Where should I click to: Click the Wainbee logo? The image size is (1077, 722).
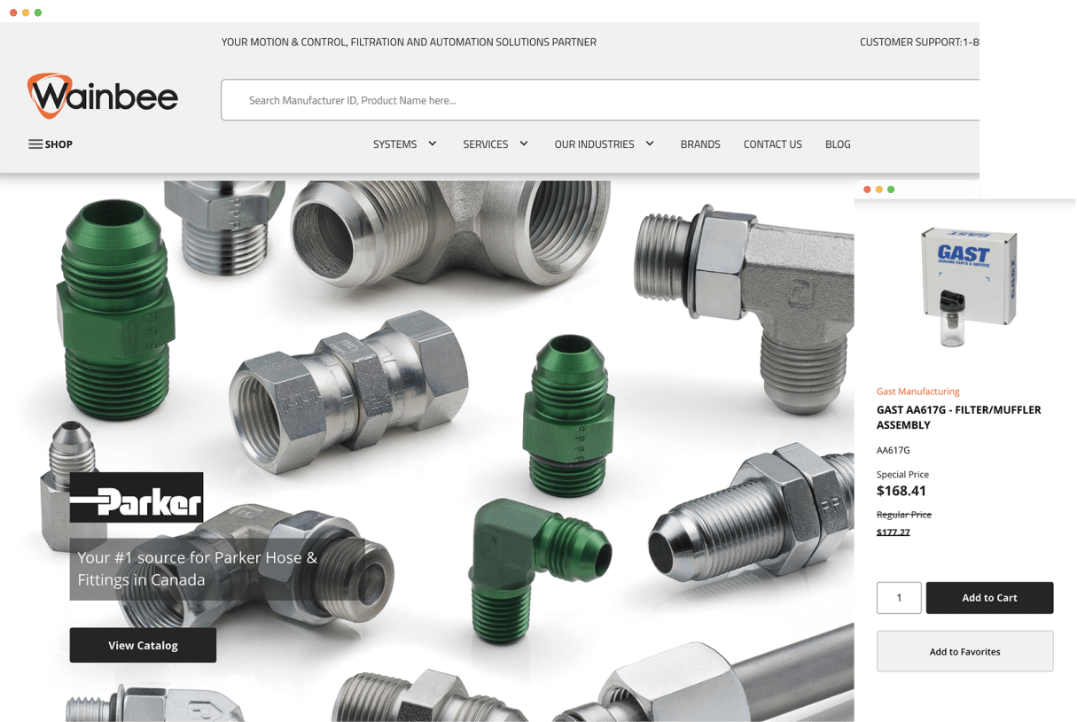[x=103, y=96]
